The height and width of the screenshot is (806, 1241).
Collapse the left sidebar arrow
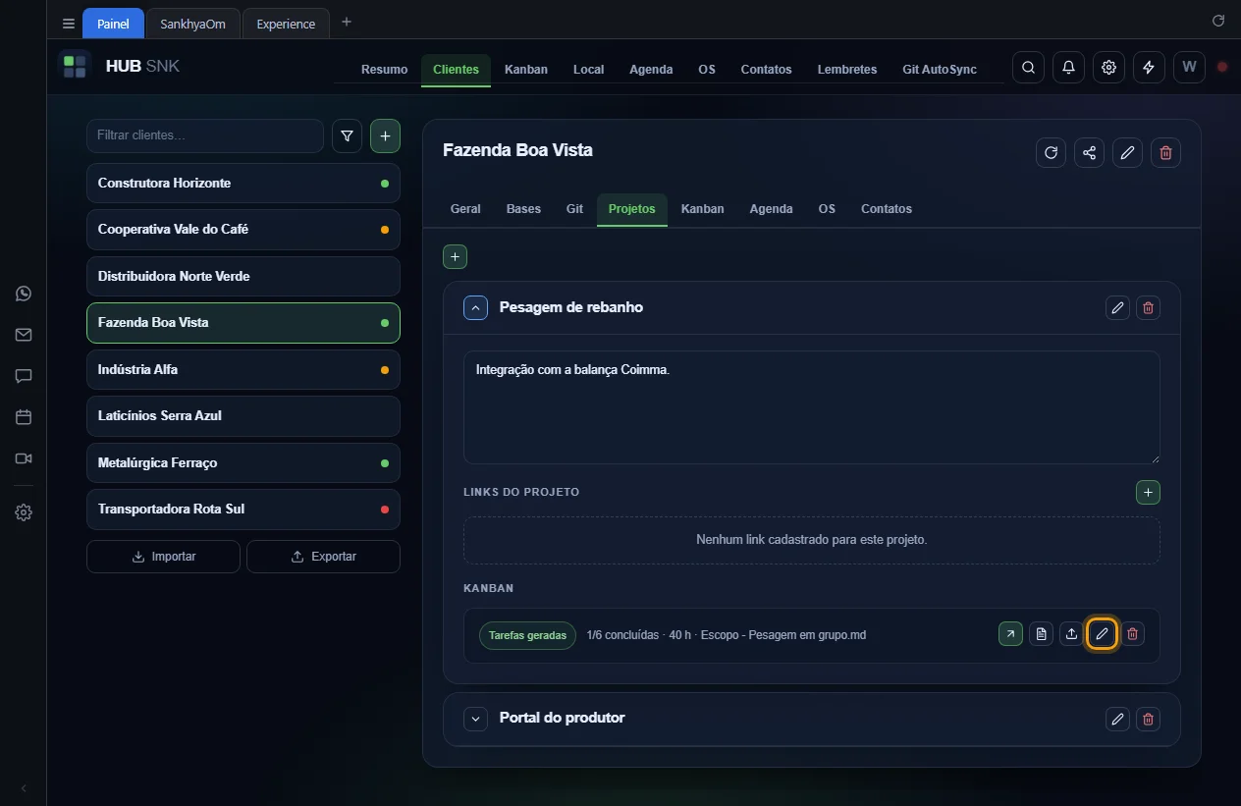point(24,788)
